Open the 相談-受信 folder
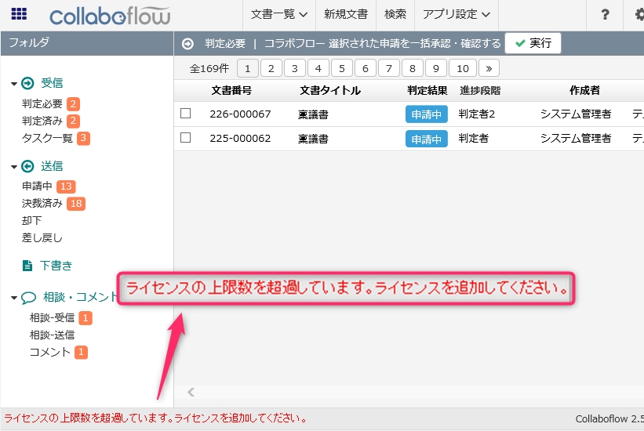This screenshot has height=431, width=644. 52,318
